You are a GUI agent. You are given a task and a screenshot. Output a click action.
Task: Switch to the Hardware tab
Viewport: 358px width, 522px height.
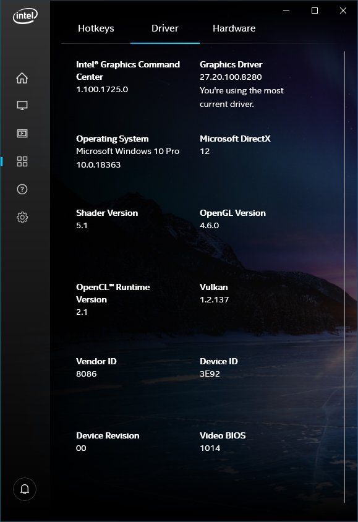[234, 28]
